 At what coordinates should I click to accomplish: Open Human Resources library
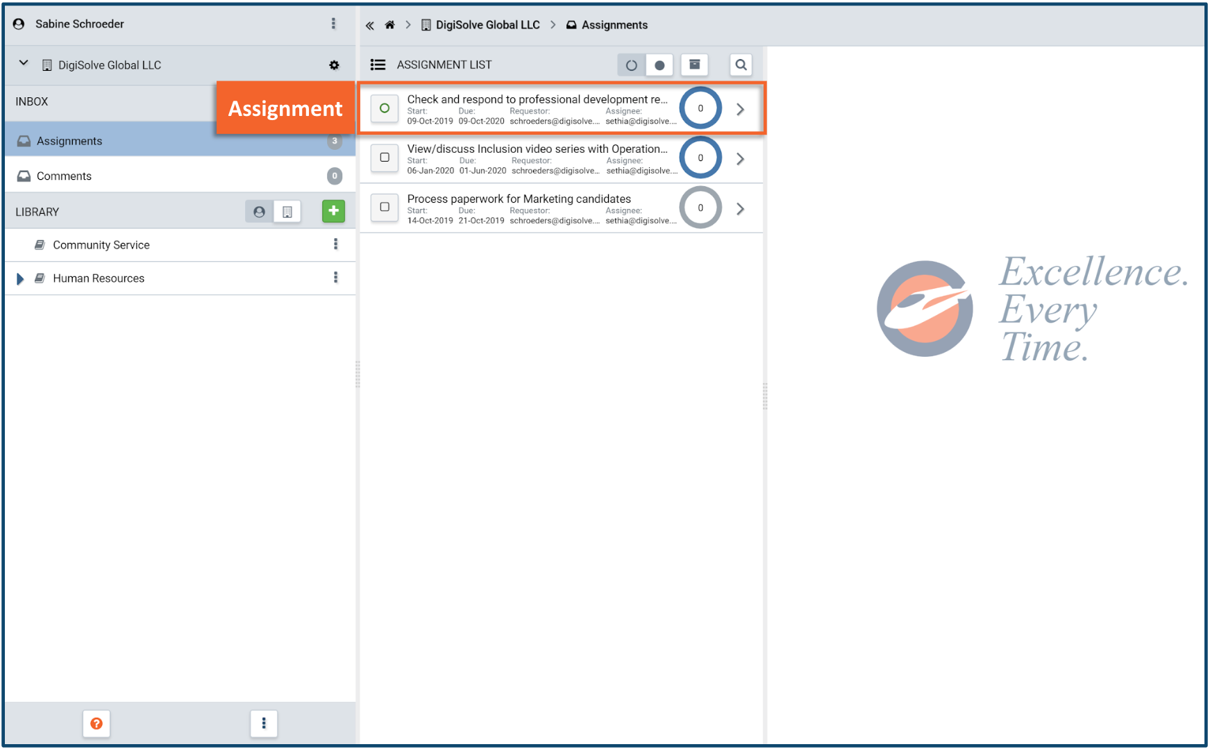click(x=99, y=278)
